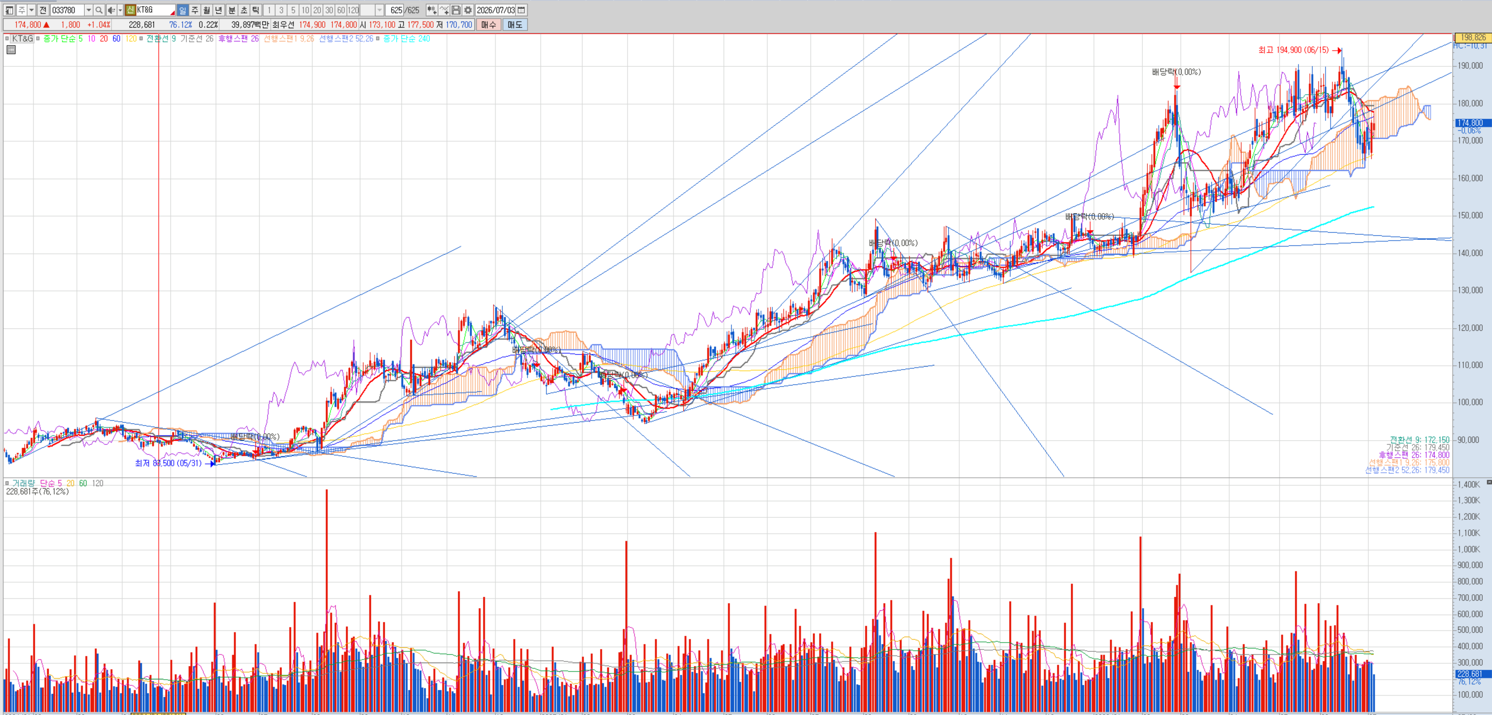Click the add-chart candlestick icon
The width and height of the screenshot is (1492, 715).
point(431,10)
